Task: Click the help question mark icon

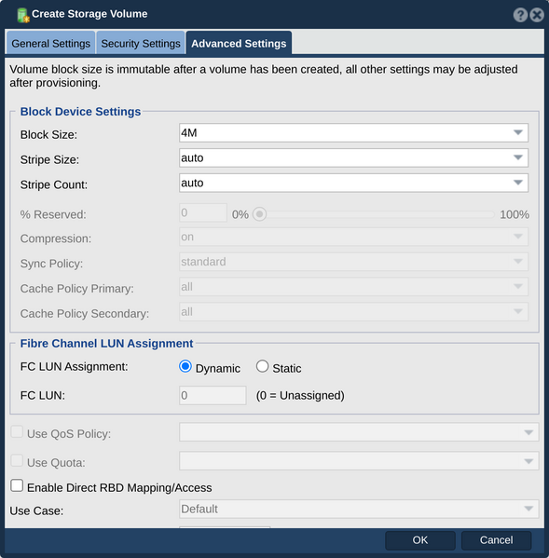Action: [x=520, y=15]
